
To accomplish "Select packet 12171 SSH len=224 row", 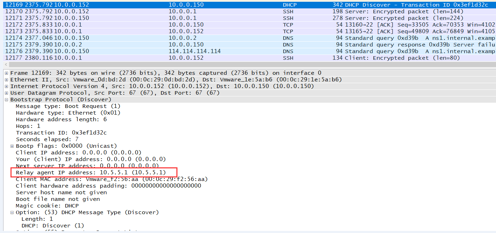I will [x=249, y=18].
